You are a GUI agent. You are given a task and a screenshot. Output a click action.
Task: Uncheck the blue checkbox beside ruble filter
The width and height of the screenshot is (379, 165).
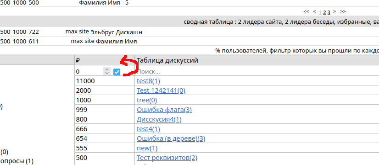(117, 72)
